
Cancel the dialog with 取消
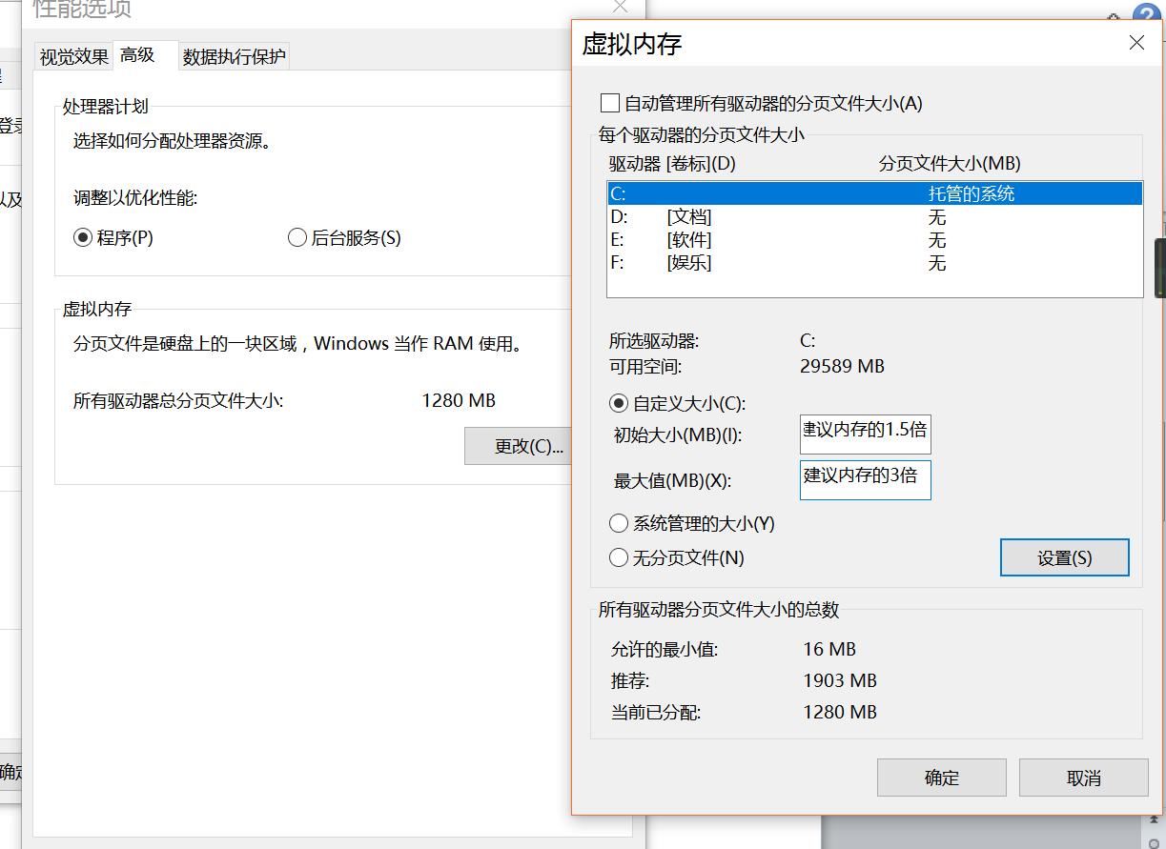click(x=1083, y=778)
